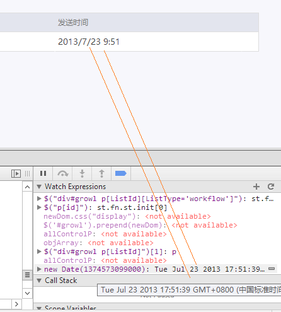
Task: Click the 发送时间 column header
Action: pyautogui.click(x=73, y=23)
